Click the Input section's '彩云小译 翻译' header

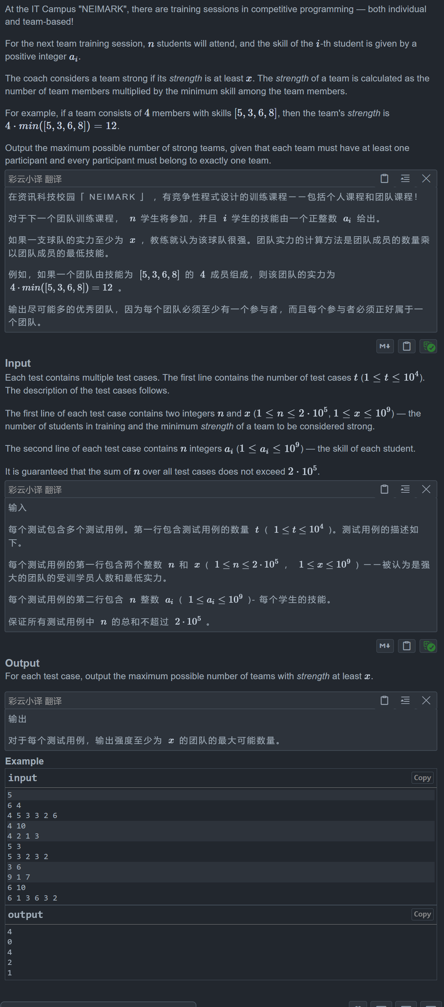pos(35,490)
